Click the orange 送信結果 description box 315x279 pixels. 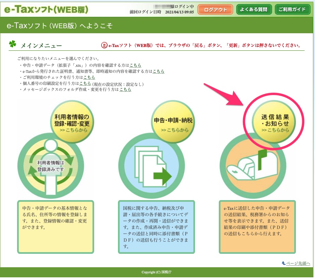[257, 227]
